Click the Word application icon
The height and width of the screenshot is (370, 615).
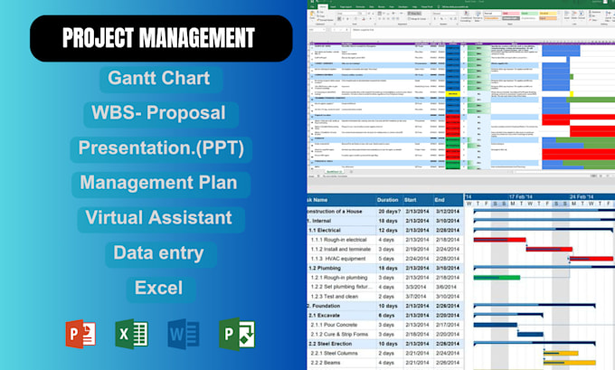click(184, 334)
